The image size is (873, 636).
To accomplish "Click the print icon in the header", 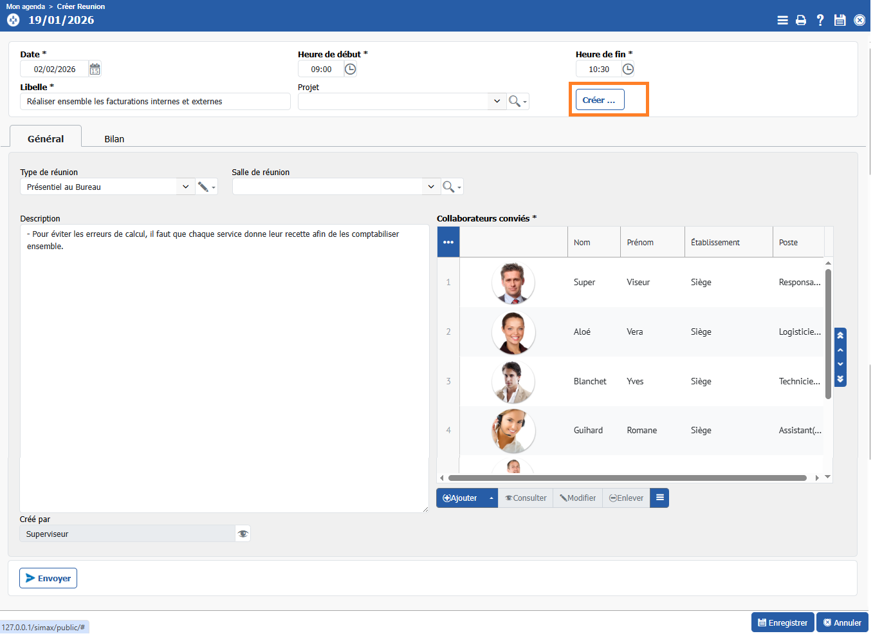I will pyautogui.click(x=801, y=20).
